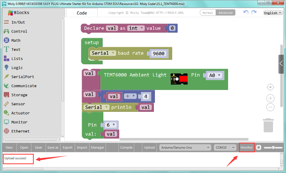Click the Compile button
Image resolution: width=286 pixels, height=173 pixels.
click(126, 148)
